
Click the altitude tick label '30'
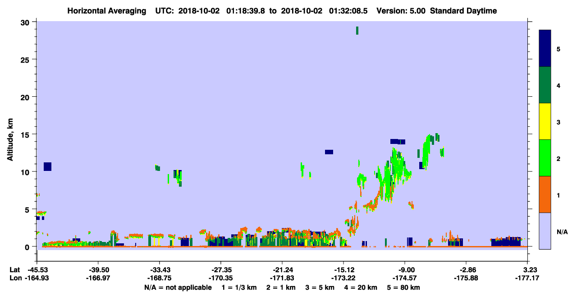[x=26, y=22]
